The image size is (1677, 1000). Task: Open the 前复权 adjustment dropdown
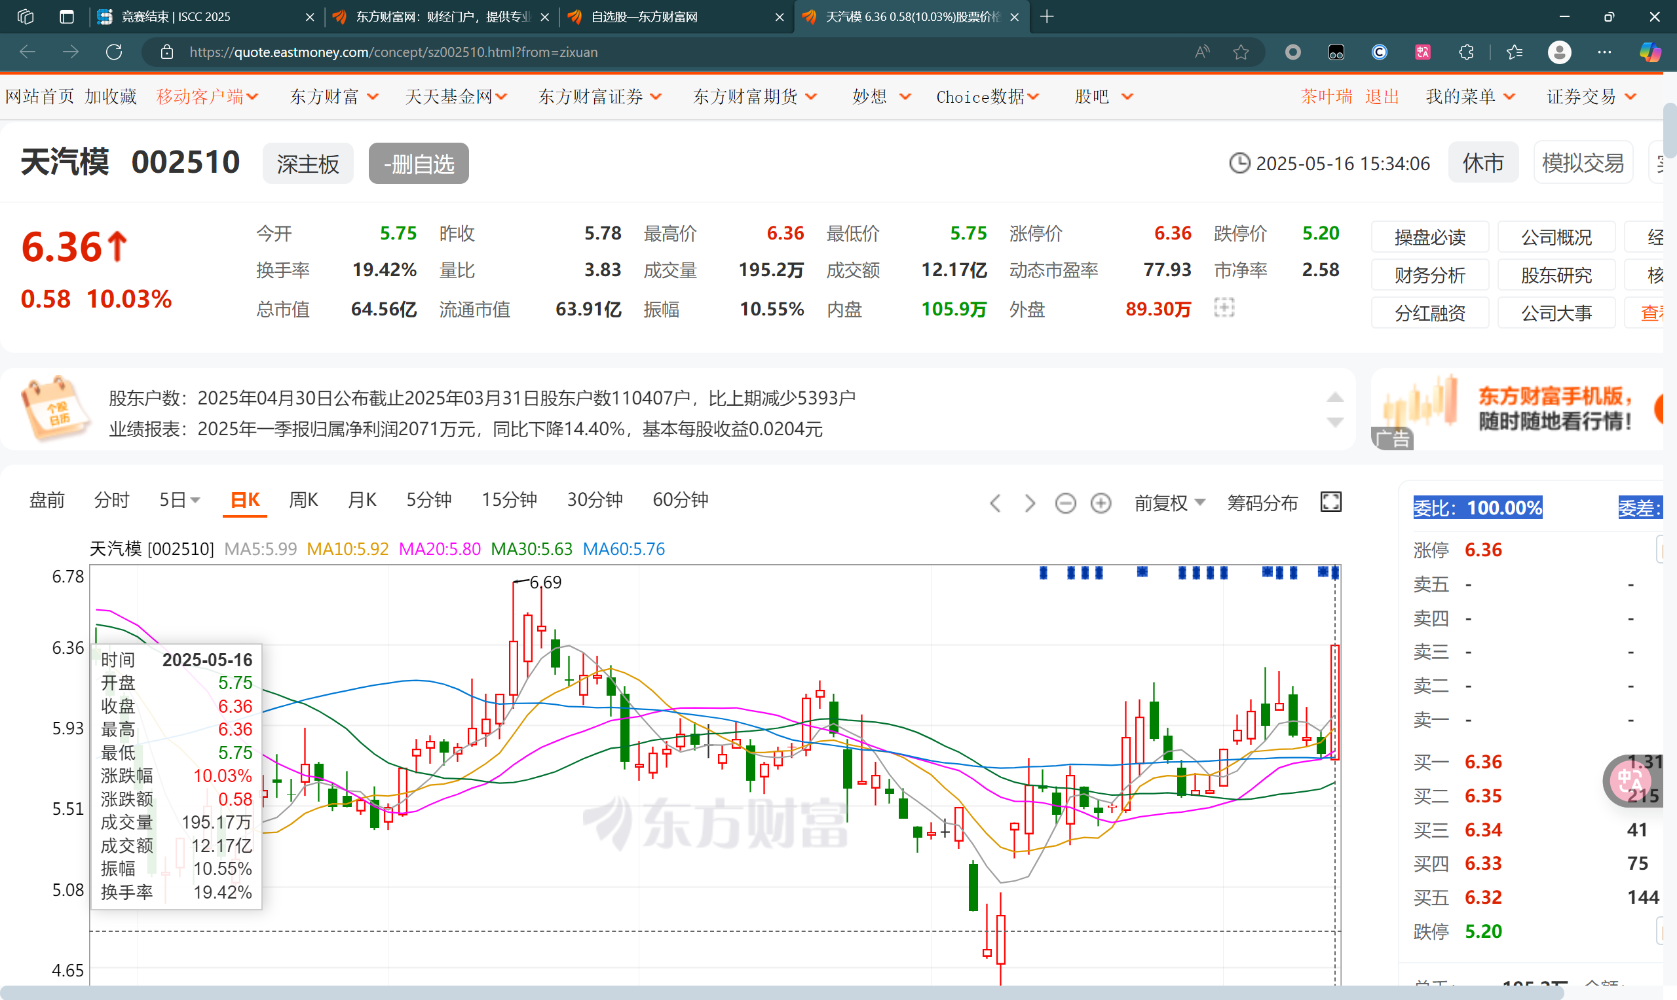(1169, 503)
